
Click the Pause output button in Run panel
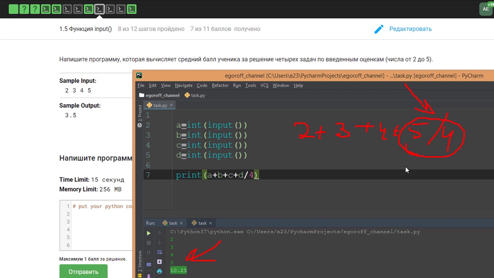[149, 253]
